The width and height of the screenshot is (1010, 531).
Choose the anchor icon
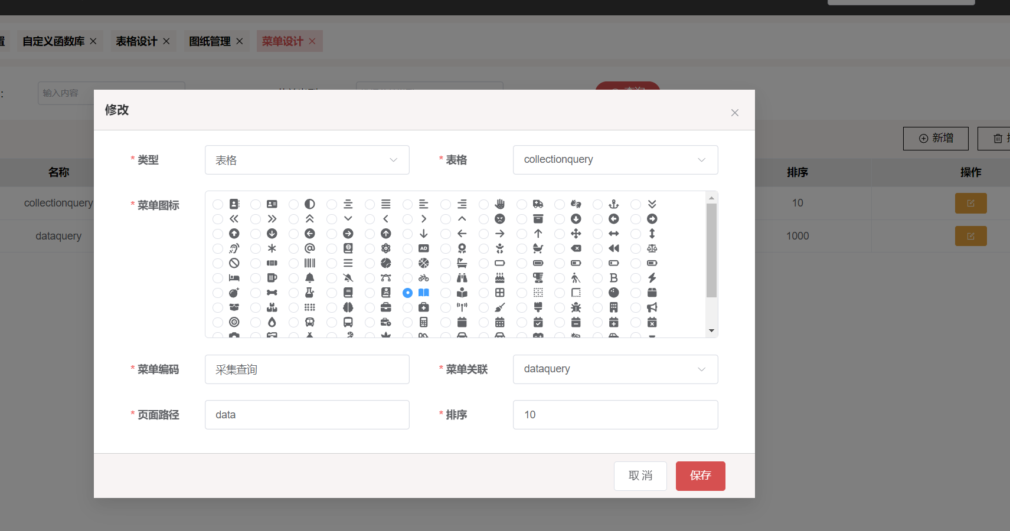614,204
